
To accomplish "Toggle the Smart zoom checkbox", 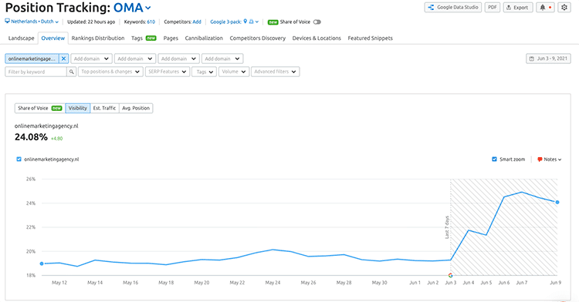I will pos(494,159).
